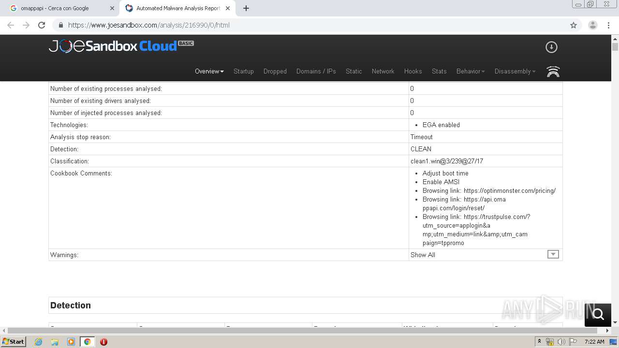Click the download report icon in header
The height and width of the screenshot is (348, 619).
pyautogui.click(x=551, y=47)
